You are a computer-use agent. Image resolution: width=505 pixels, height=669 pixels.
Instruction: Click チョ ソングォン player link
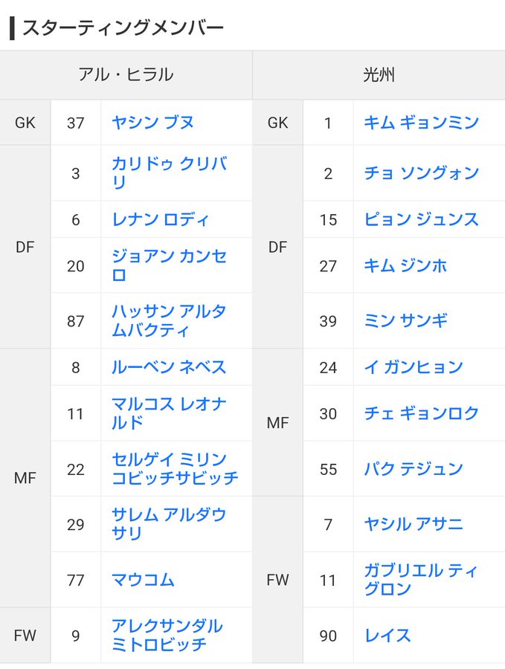coord(422,172)
